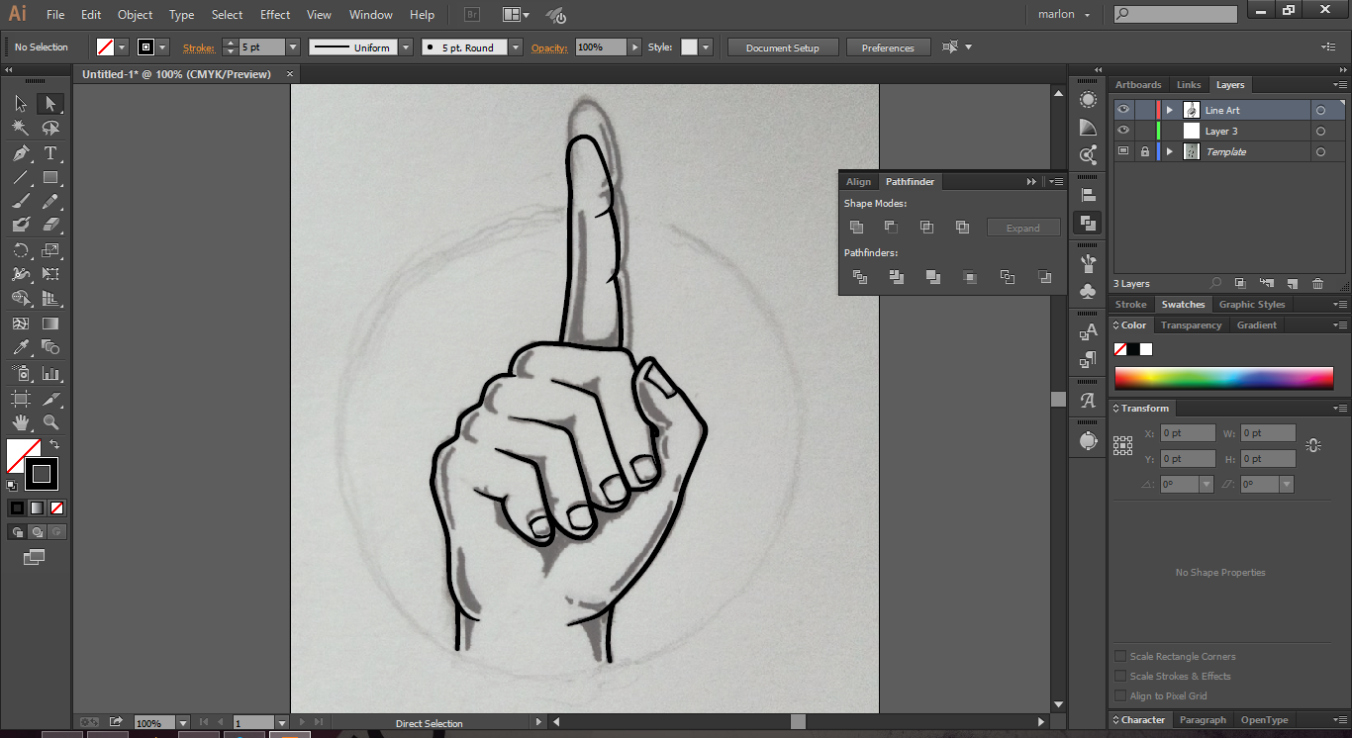Select the Pencil tool
1352x738 pixels.
click(49, 202)
